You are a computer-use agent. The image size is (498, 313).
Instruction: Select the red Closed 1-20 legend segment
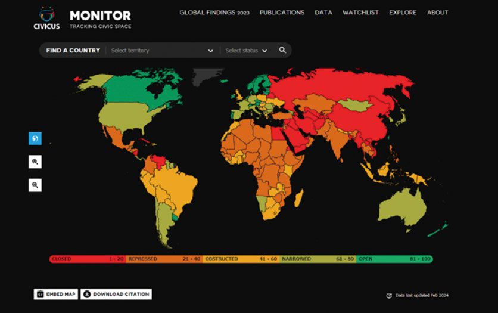[88, 259]
